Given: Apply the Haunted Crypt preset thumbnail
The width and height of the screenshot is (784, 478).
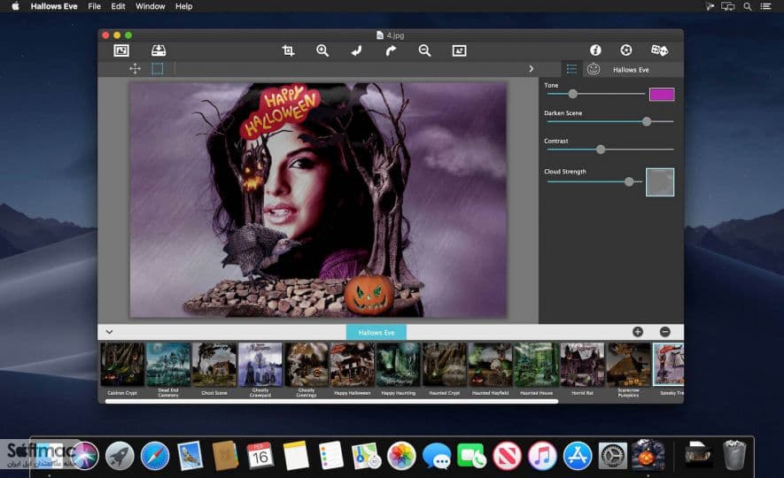Looking at the screenshot, I should [444, 364].
